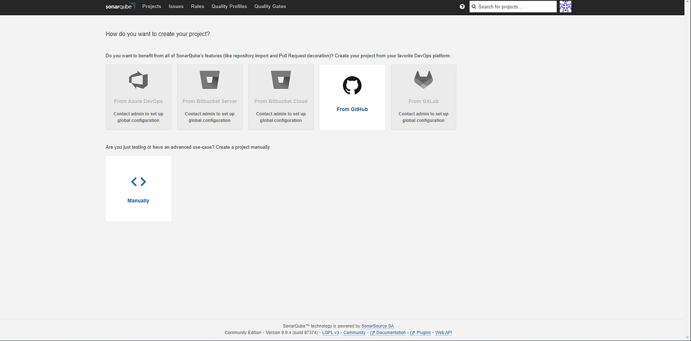This screenshot has width=691, height=341.
Task: Switch to Quality Profiles
Action: 229,6
